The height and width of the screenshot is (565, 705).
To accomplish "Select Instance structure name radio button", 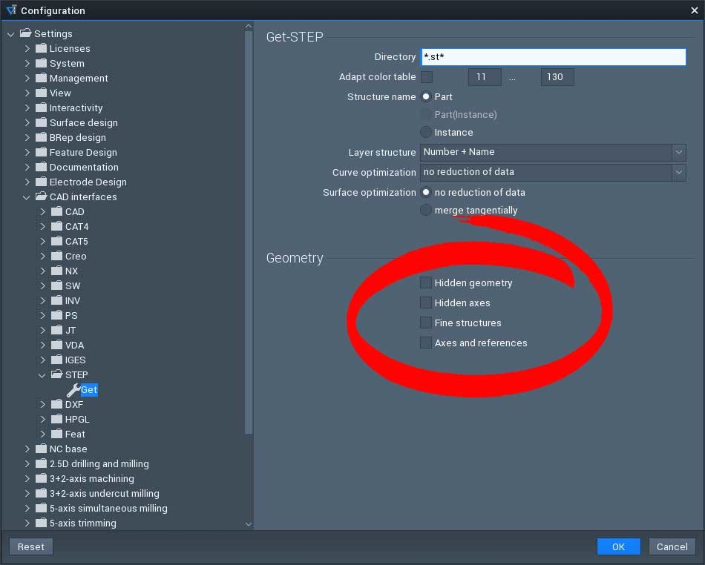I will (426, 132).
